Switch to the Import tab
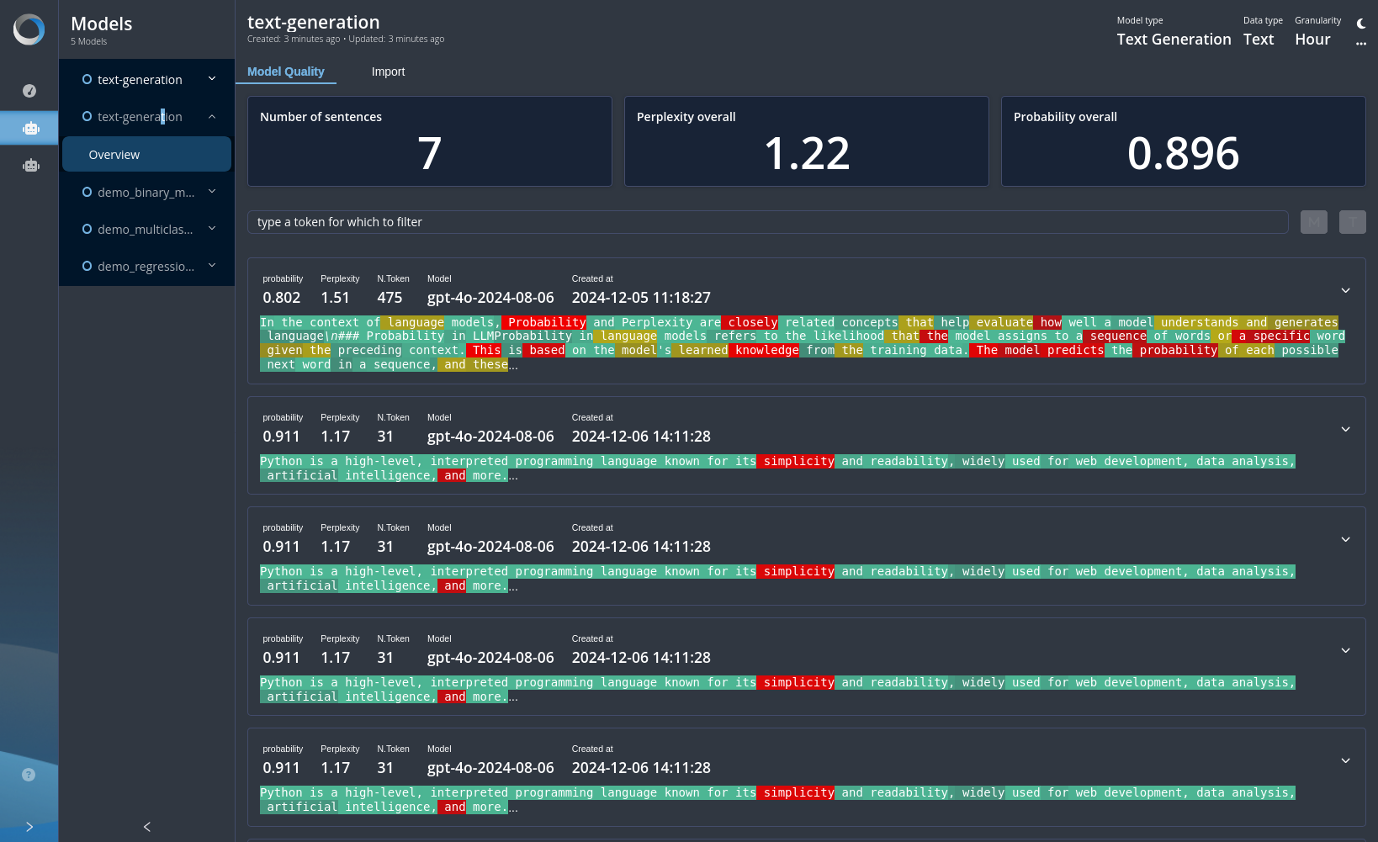Viewport: 1378px width, 842px height. [388, 71]
